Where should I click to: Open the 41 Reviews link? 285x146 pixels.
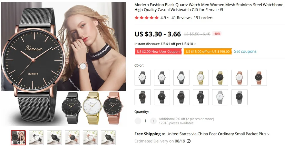181,18
